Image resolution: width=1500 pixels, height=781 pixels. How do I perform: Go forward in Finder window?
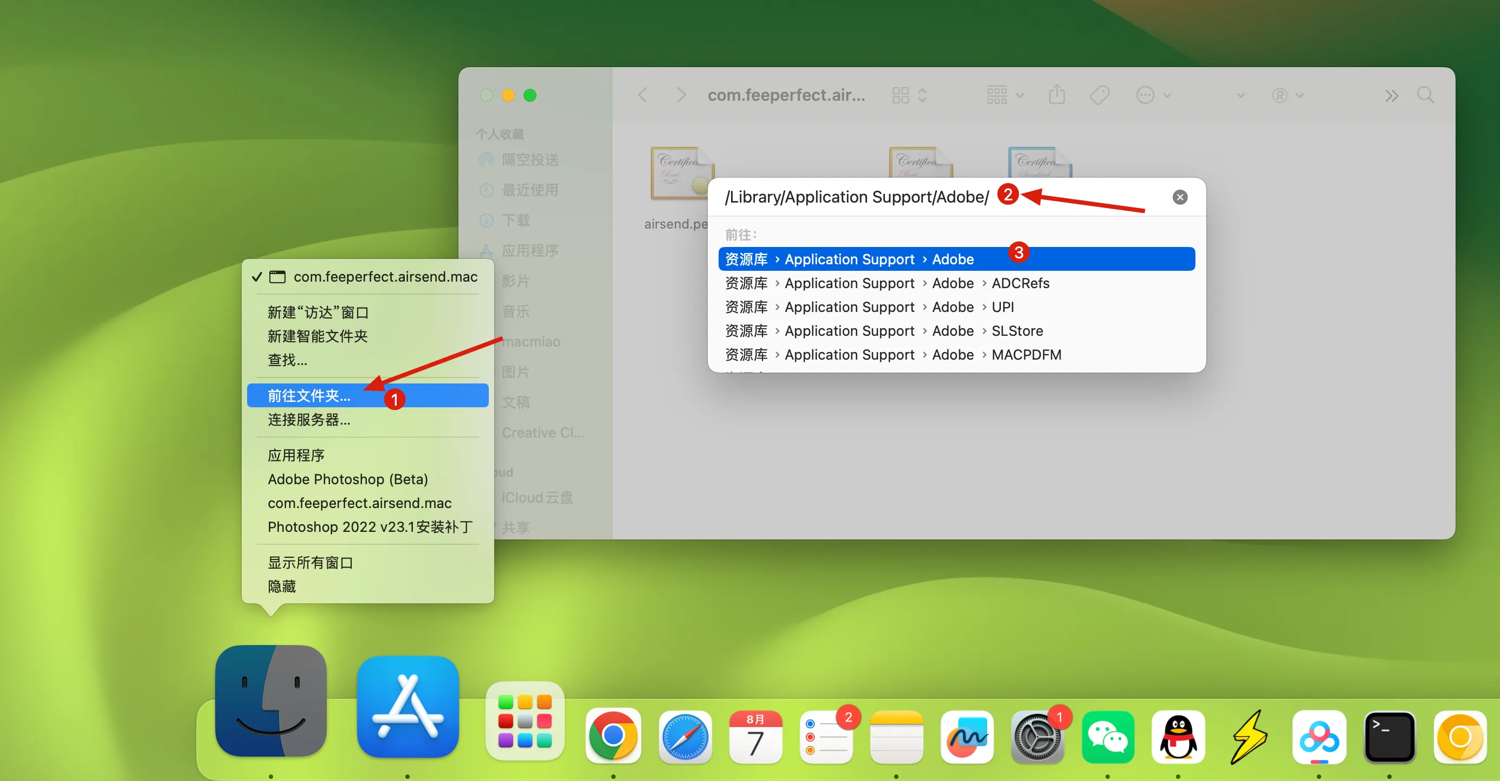tap(681, 95)
